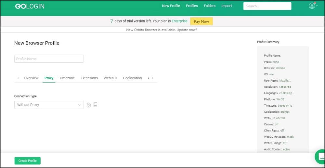Screen dimensions: 325x168
Task: Switch to the Overview tab
Action: pyautogui.click(x=31, y=78)
